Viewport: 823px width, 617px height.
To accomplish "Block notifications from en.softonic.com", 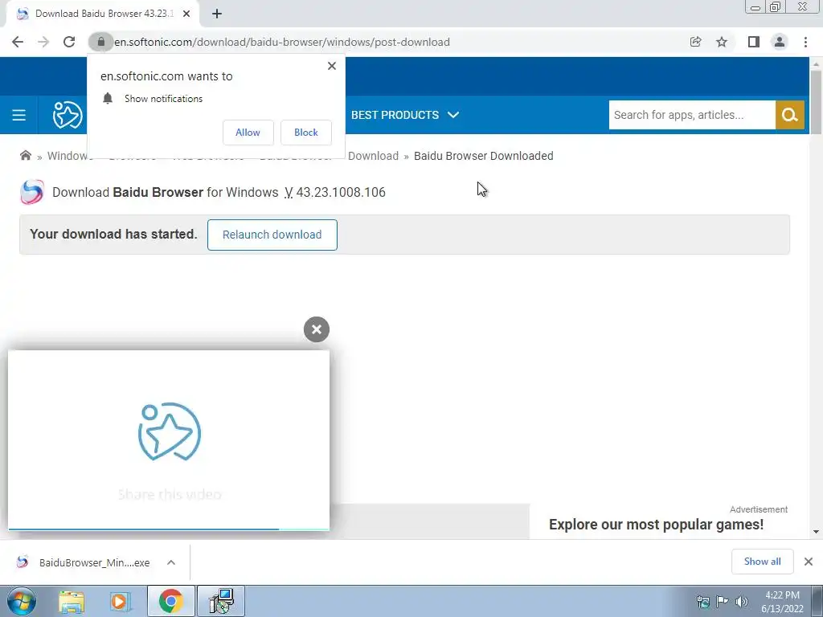I will click(306, 133).
